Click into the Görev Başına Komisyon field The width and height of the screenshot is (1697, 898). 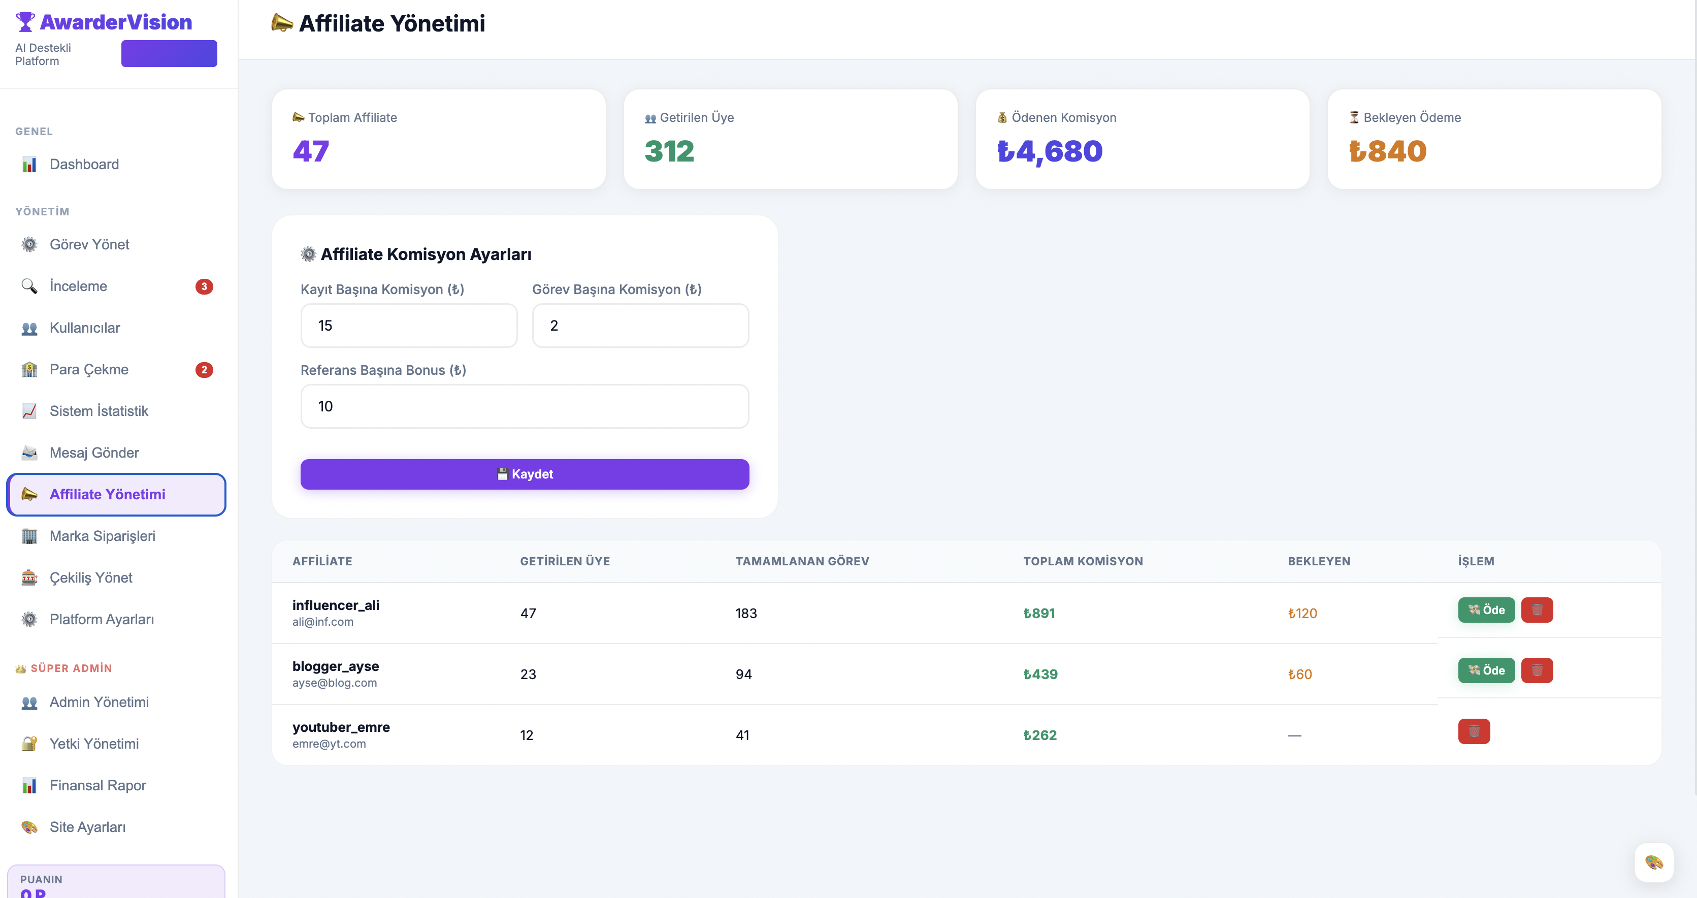point(640,326)
